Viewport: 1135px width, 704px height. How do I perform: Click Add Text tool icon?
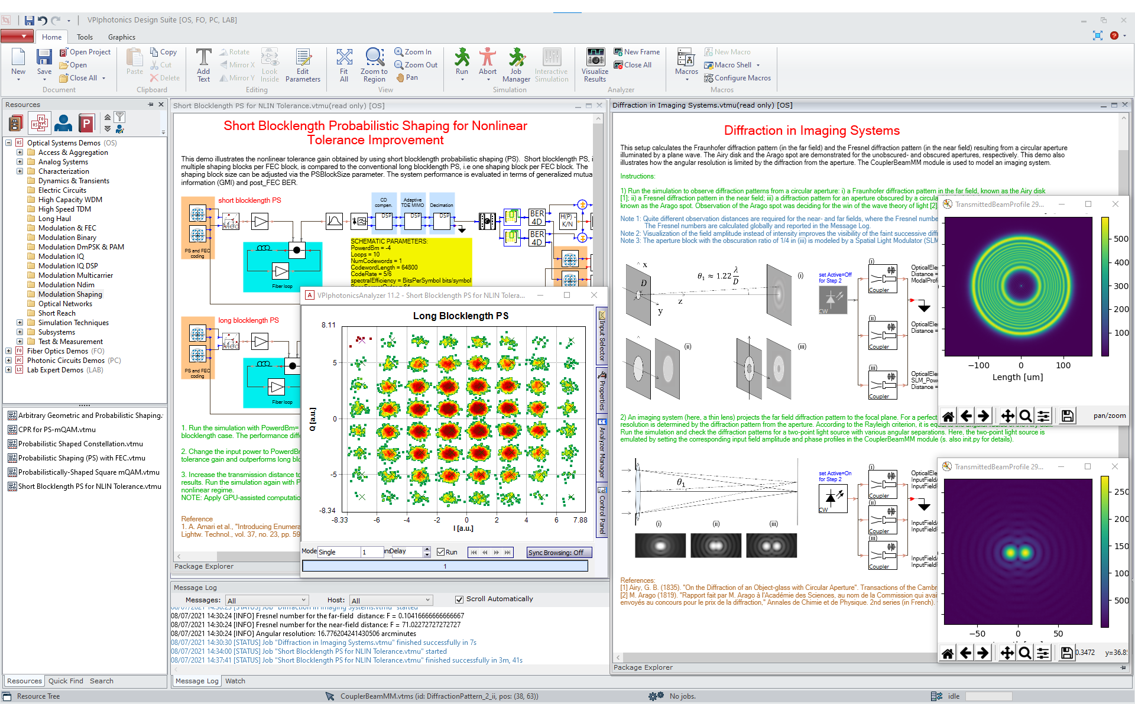[x=203, y=57]
